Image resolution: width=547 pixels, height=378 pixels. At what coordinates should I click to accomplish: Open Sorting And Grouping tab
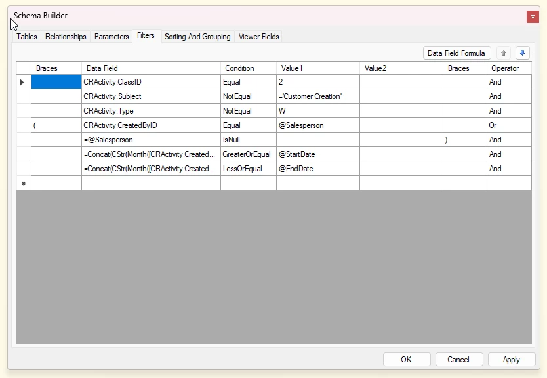coord(197,37)
